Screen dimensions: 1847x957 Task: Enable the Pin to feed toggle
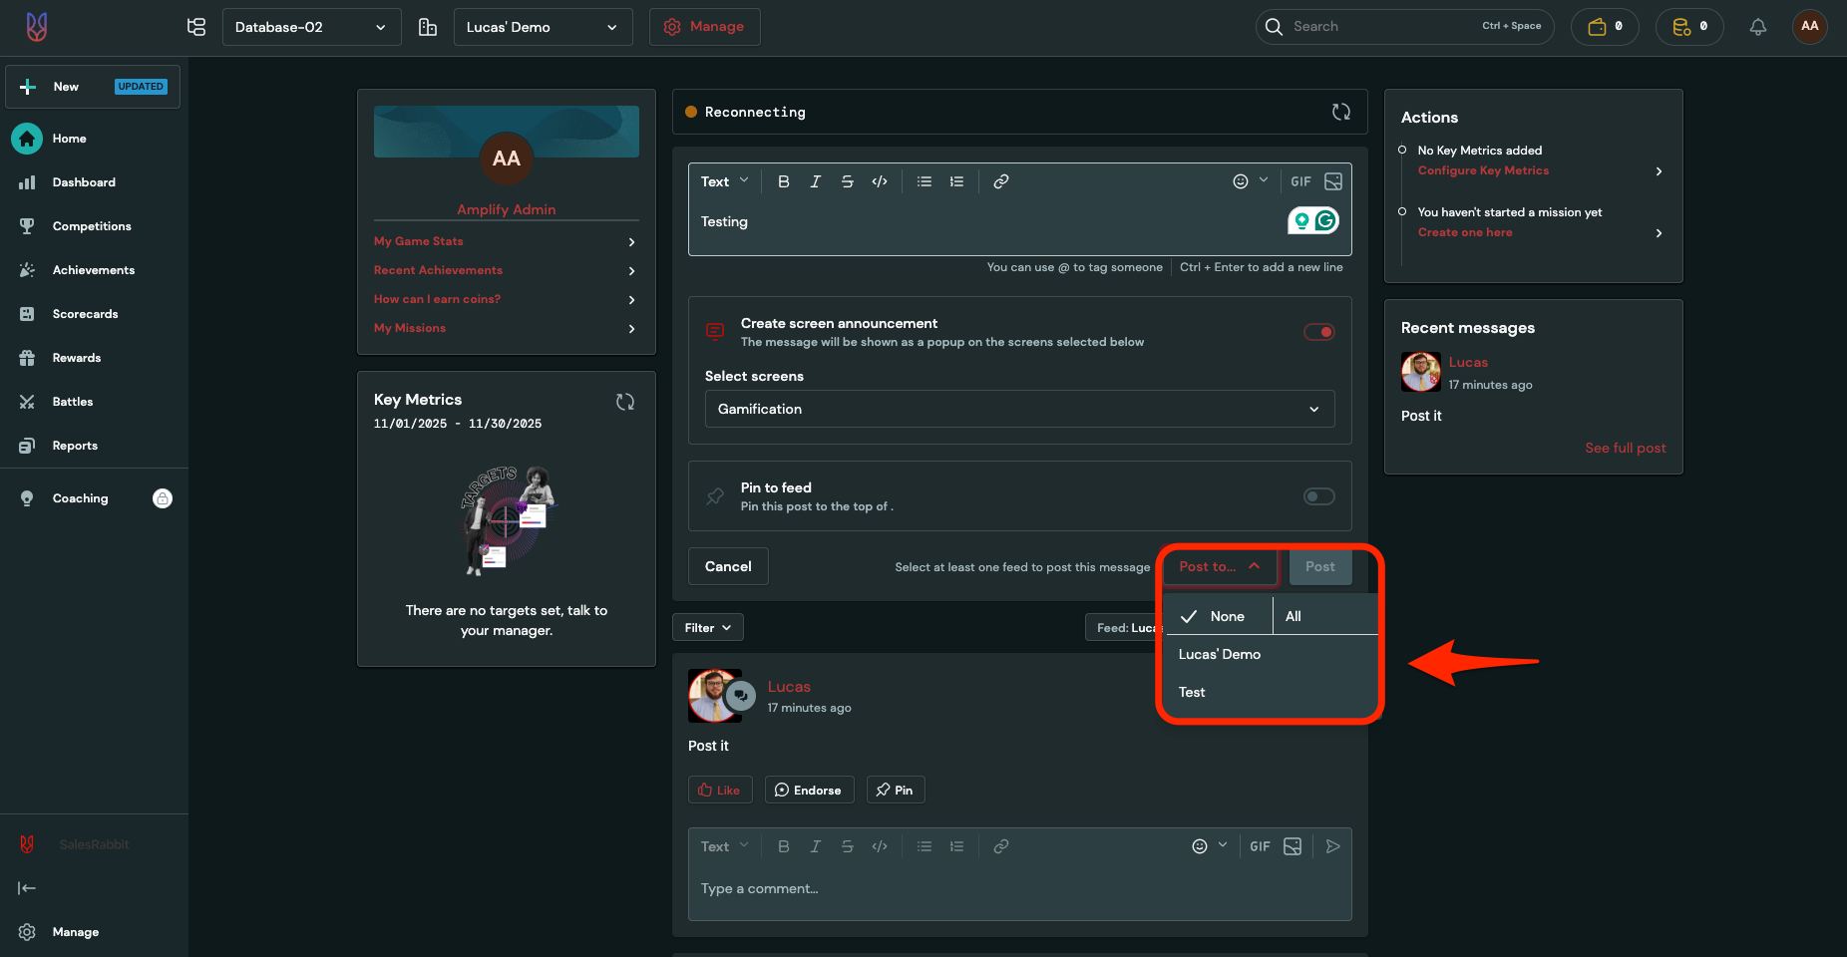(x=1318, y=496)
